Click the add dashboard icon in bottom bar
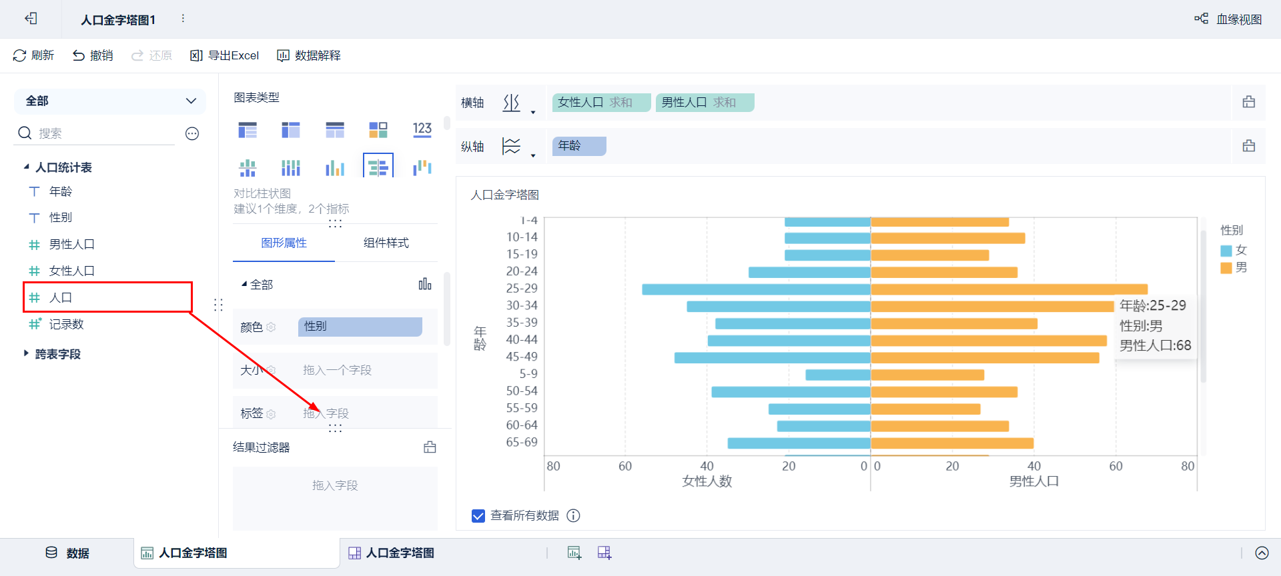The height and width of the screenshot is (576, 1281). (x=604, y=553)
